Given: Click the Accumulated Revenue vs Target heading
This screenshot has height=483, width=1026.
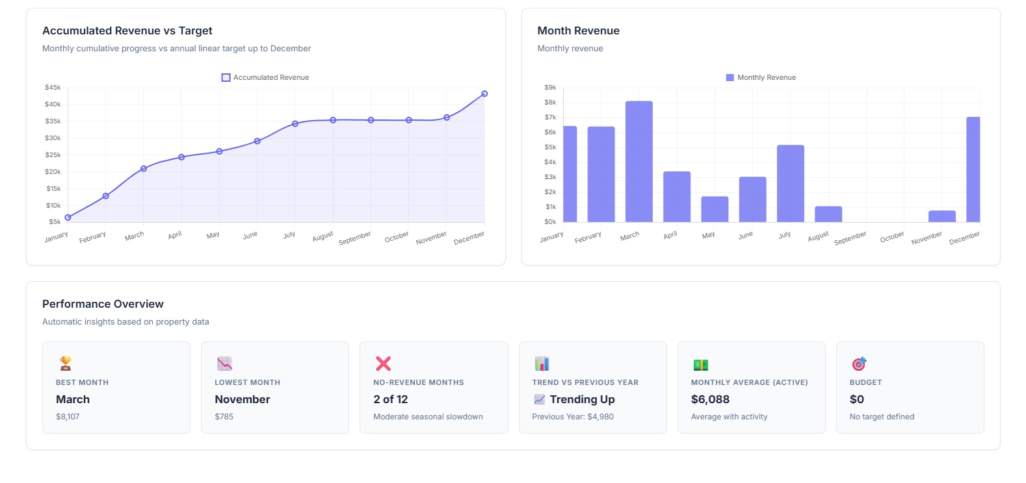Looking at the screenshot, I should point(127,31).
